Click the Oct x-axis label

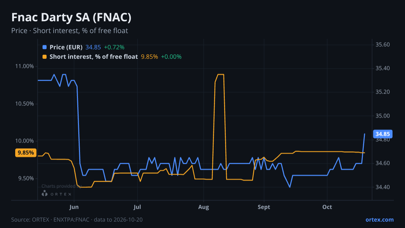tap(327, 207)
